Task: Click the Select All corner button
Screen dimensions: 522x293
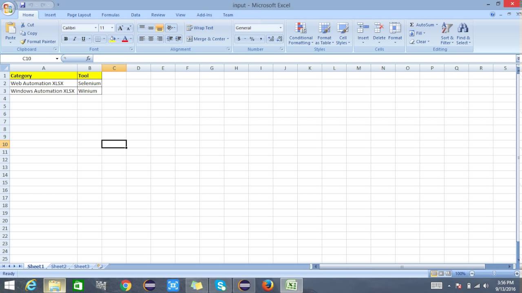Action: coord(4,68)
